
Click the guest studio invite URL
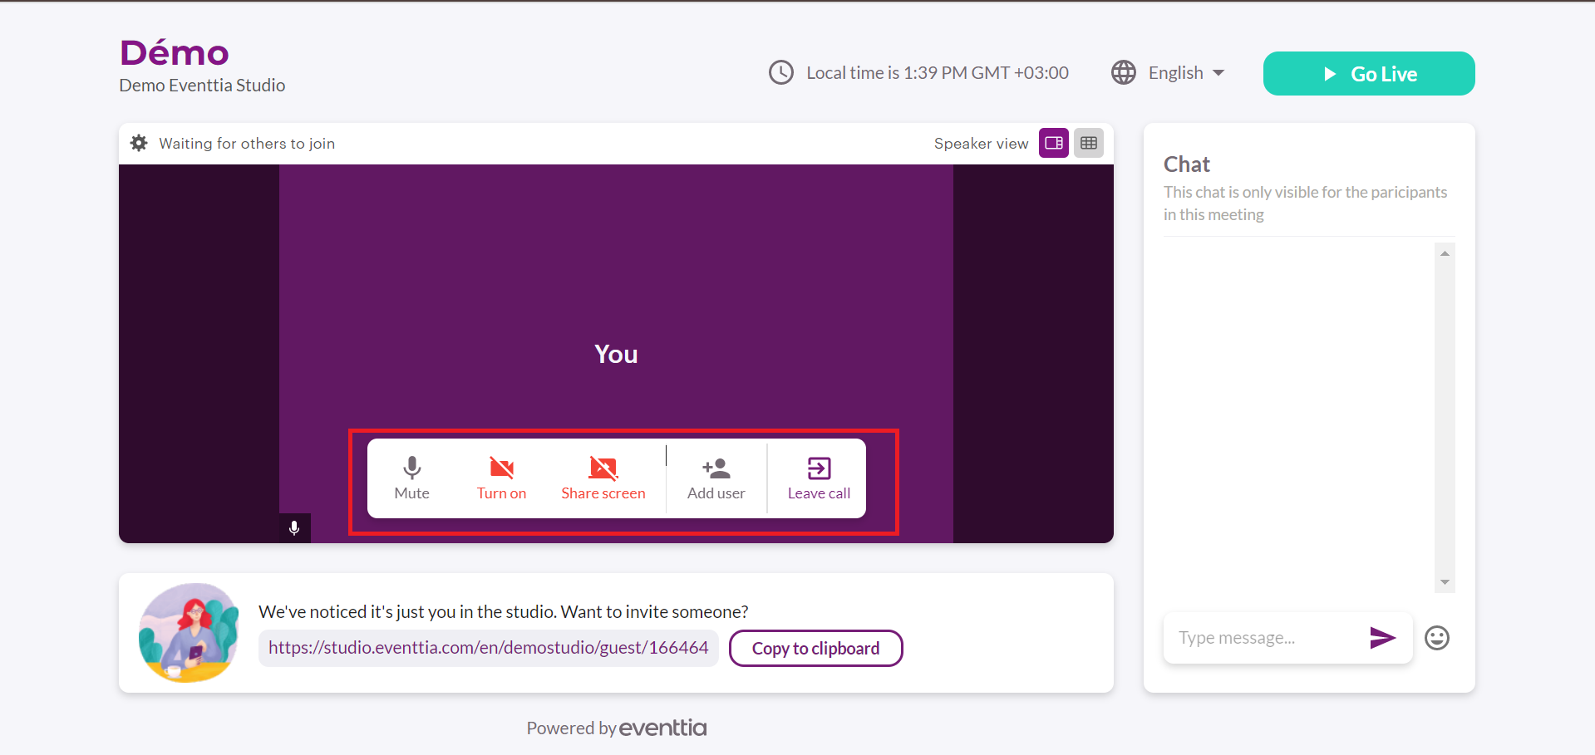click(x=488, y=648)
